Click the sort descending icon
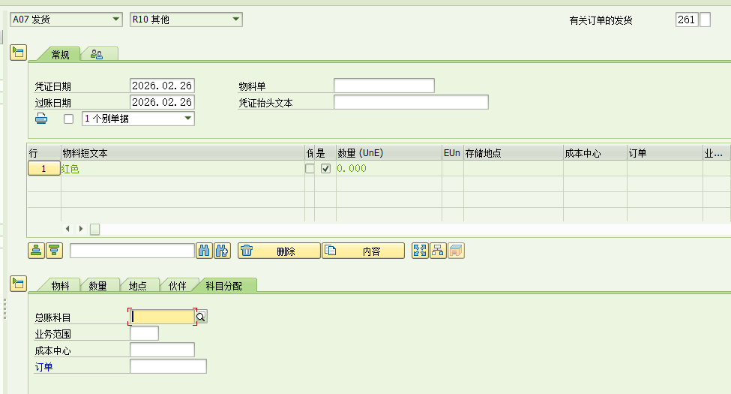731x394 pixels. point(54,251)
